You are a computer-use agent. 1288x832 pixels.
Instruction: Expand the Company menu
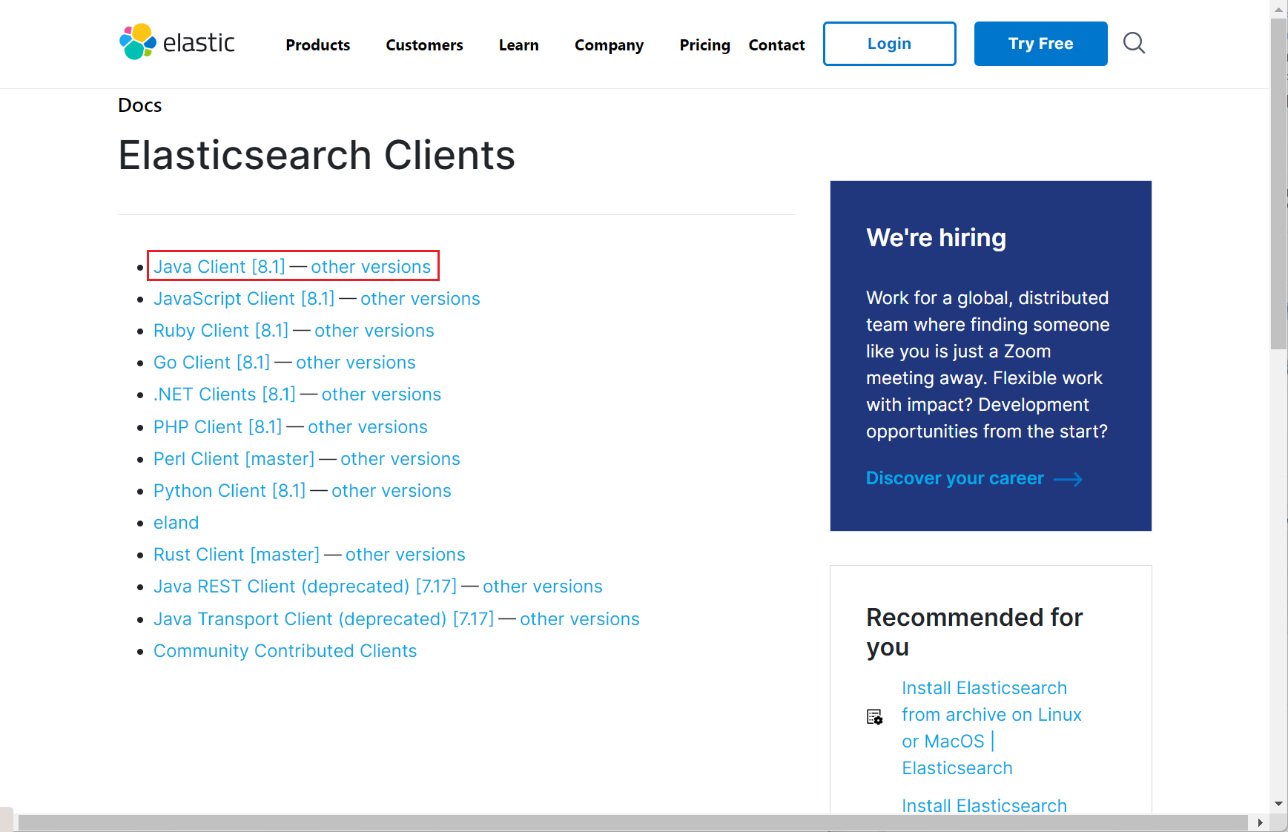click(x=609, y=45)
